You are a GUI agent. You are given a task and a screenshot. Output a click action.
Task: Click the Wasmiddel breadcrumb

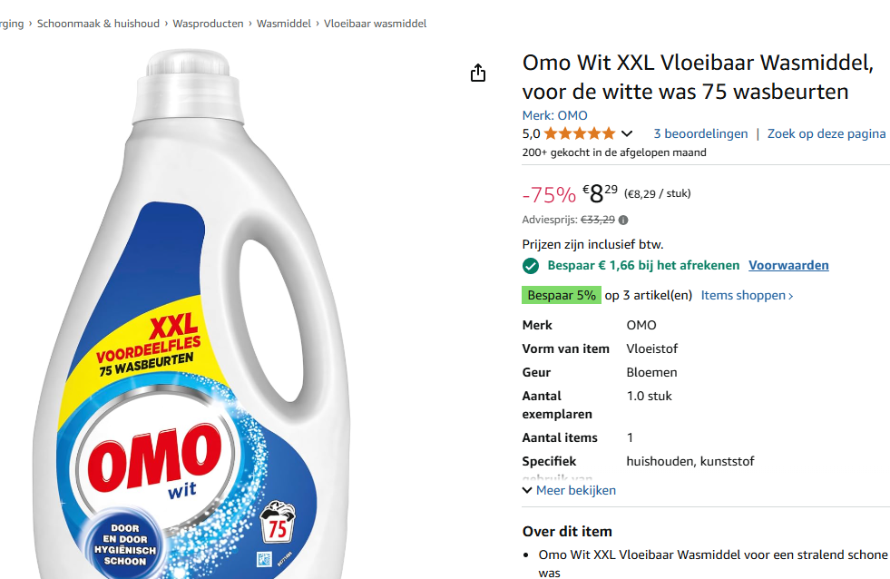[284, 24]
